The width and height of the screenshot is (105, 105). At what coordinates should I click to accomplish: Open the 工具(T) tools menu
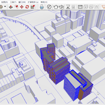pyautogui.click(x=13, y=2)
